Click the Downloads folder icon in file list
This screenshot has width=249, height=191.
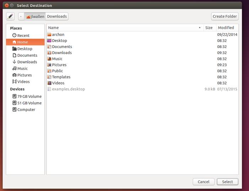(x=49, y=53)
